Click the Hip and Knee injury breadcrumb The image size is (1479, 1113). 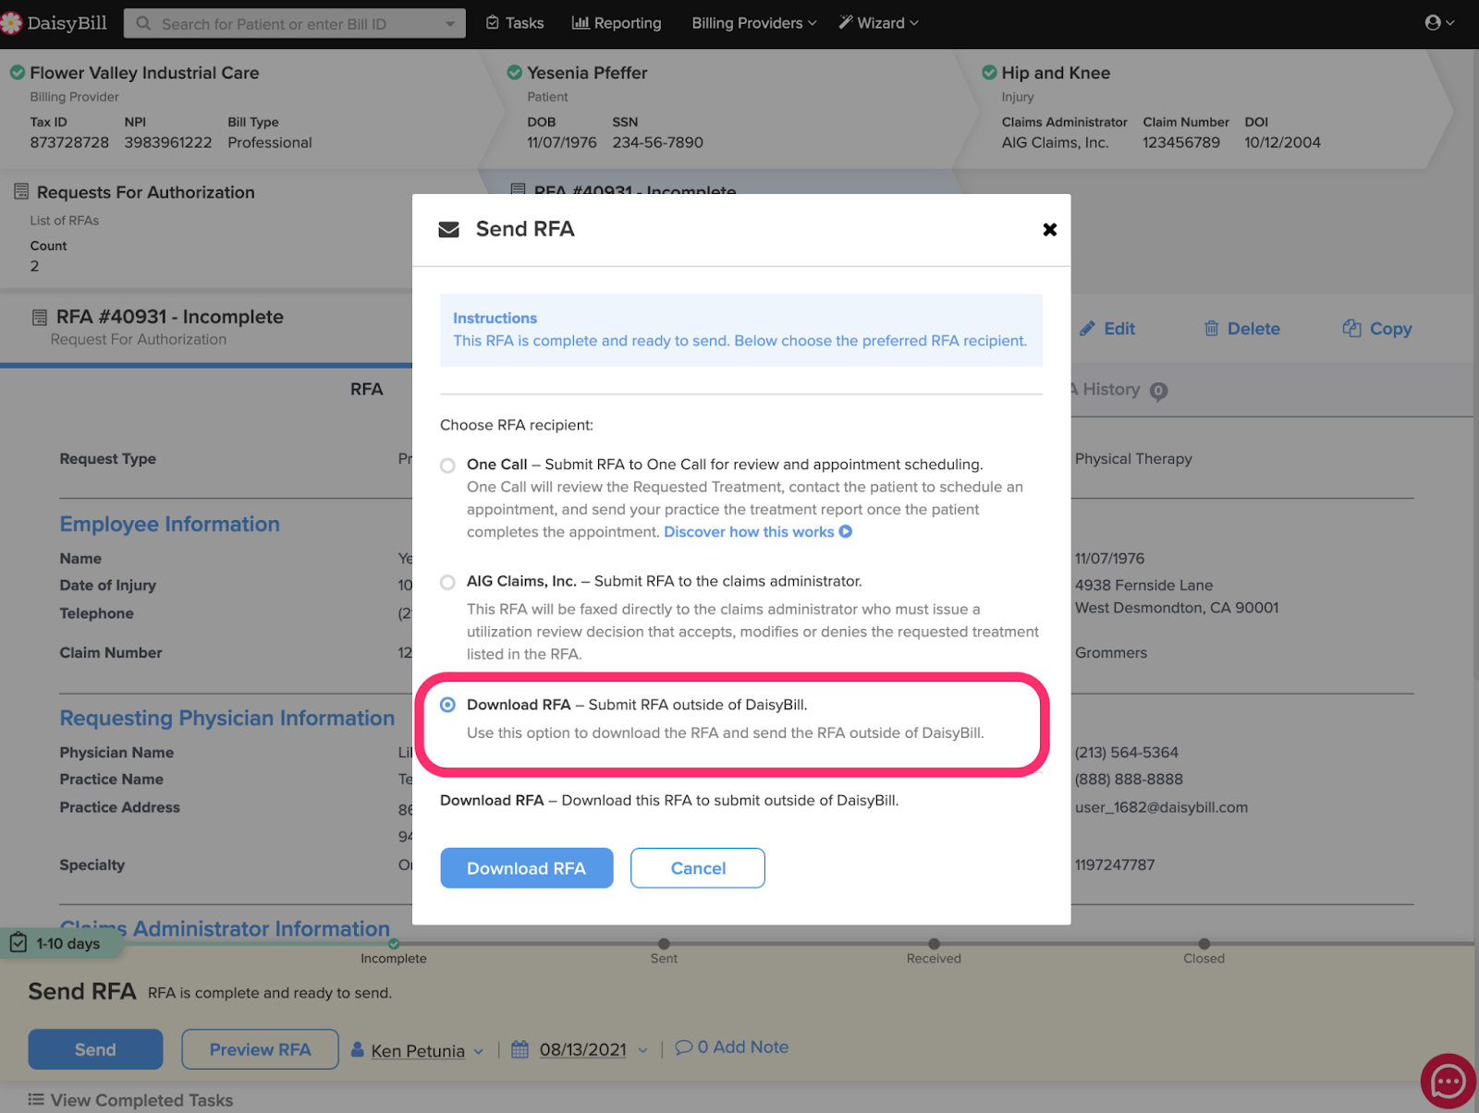[1056, 73]
